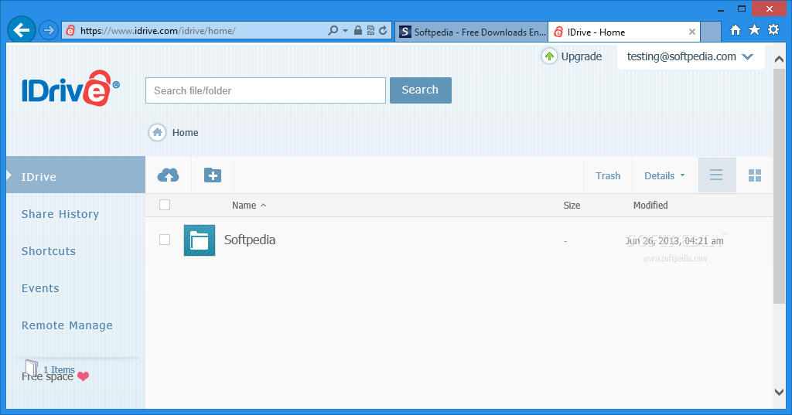The image size is (792, 415).
Task: Switch to grid thumbnail view icon
Action: click(x=755, y=175)
